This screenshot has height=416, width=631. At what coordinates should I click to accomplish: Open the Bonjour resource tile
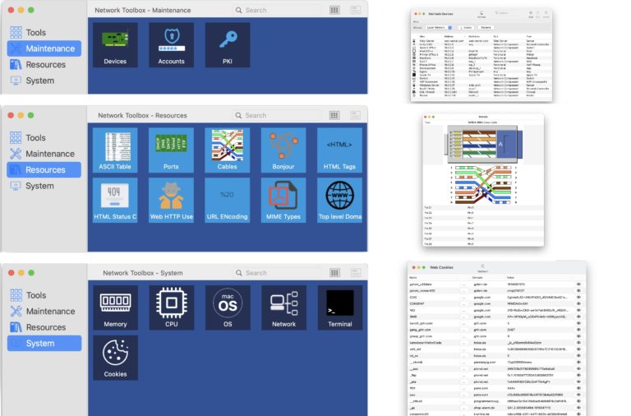(x=283, y=150)
